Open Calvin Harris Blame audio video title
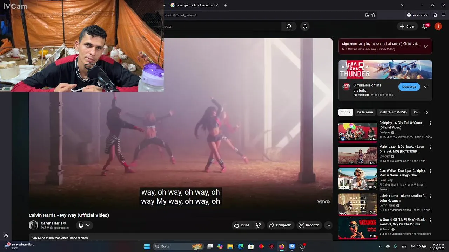 402,198
